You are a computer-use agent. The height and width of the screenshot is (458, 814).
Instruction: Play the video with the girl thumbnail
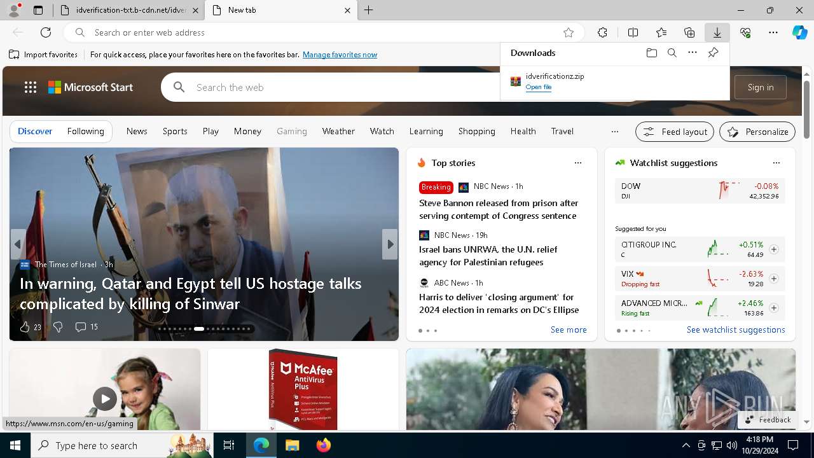105,399
